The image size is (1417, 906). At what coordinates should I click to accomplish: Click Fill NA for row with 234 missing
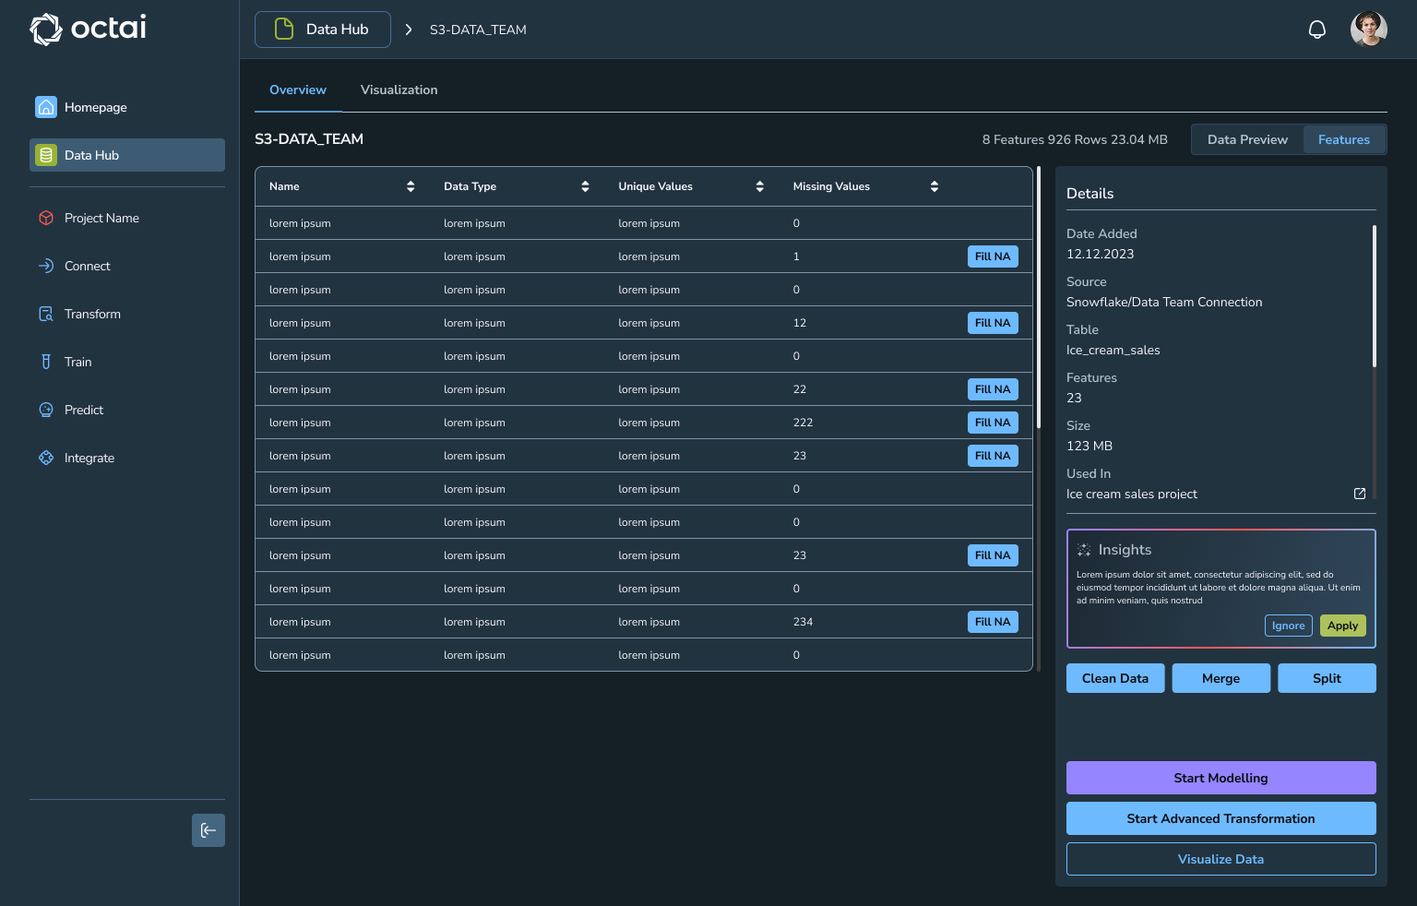993,622
